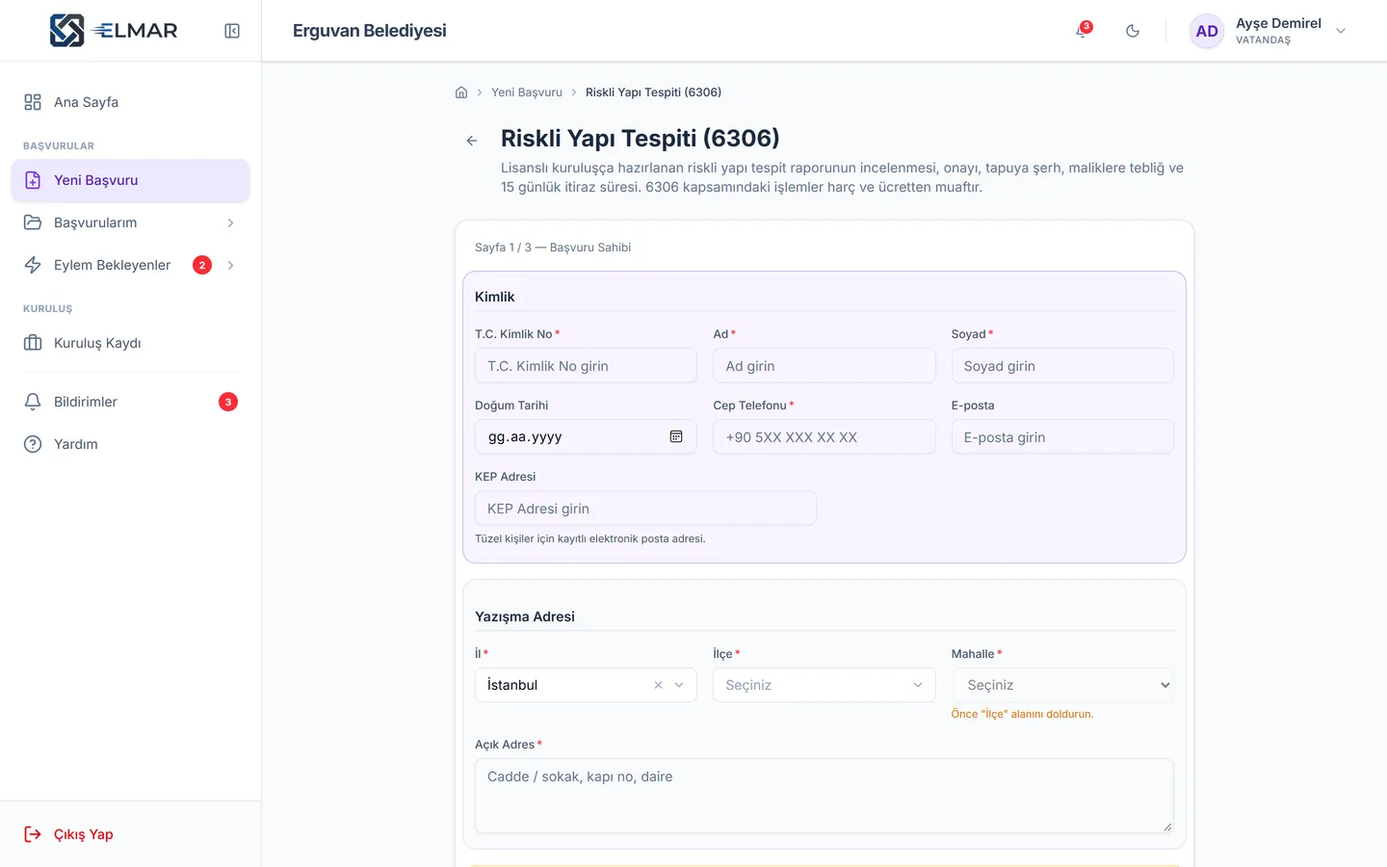
Task: Go back using the arrow icon
Action: (472, 141)
